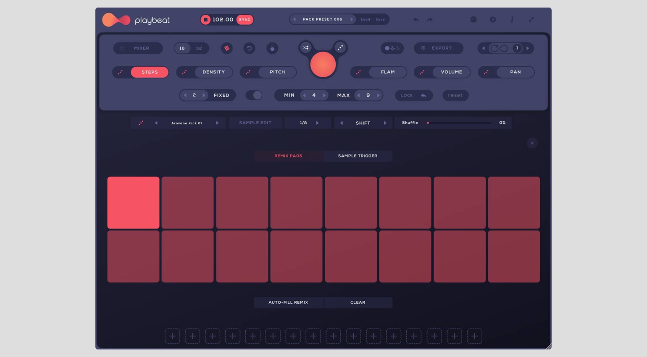Click the CLEAR button

click(x=358, y=302)
